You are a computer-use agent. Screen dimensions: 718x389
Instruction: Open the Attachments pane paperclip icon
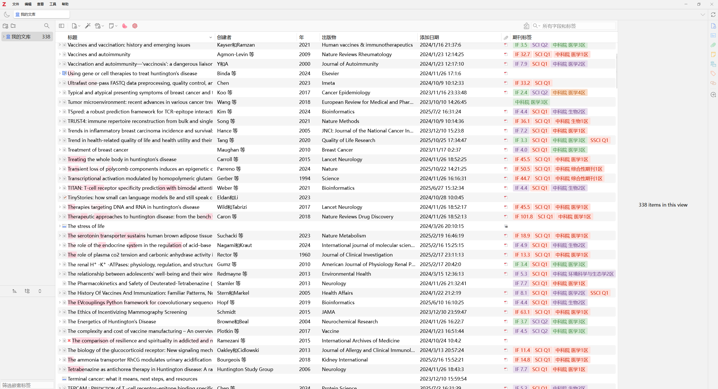click(x=713, y=45)
